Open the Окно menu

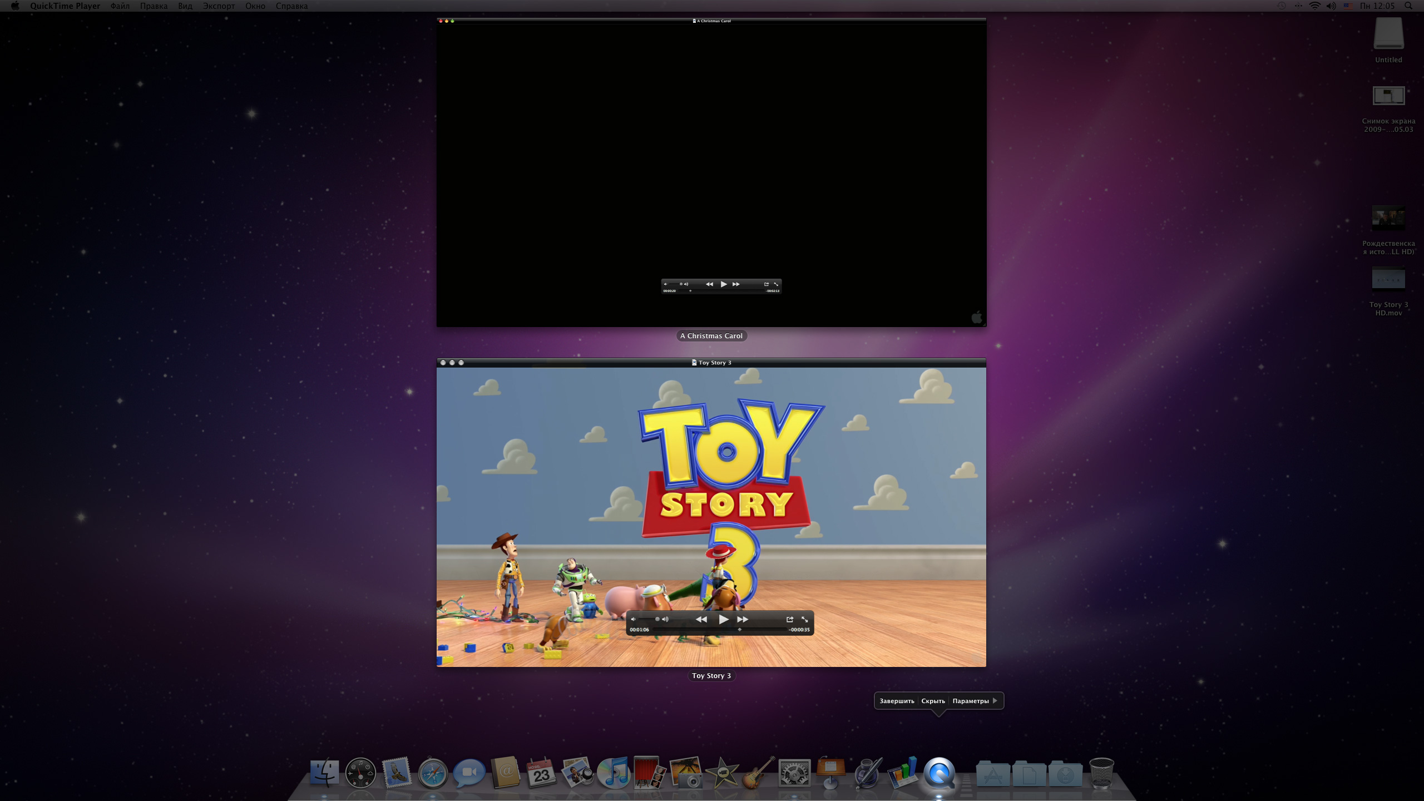pos(255,6)
